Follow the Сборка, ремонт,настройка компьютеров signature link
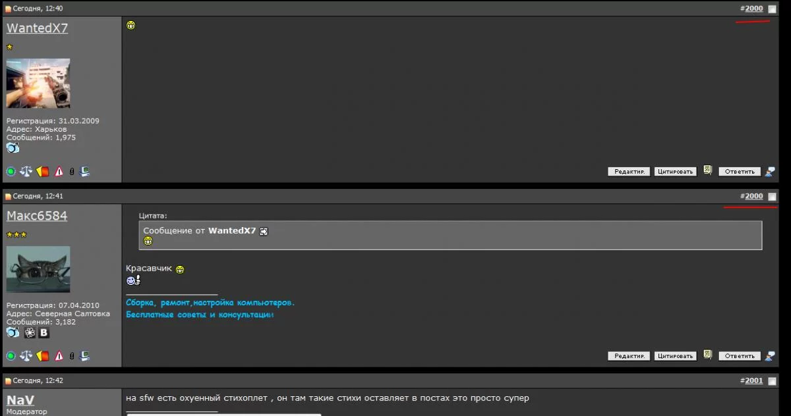Viewport: 791px width, 416px height. point(210,302)
